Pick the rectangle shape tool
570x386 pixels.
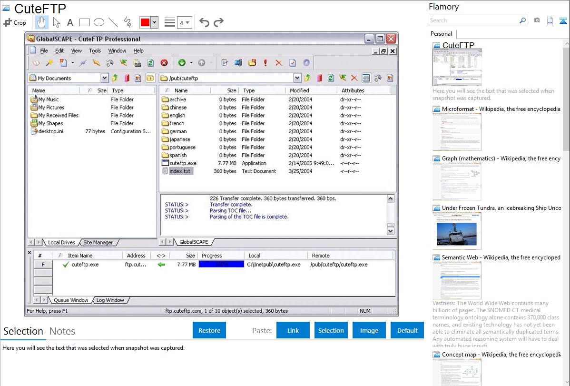[x=85, y=22]
